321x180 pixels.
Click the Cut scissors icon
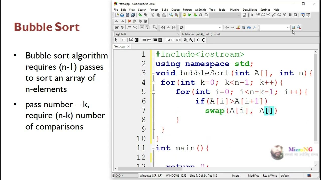[153, 15]
